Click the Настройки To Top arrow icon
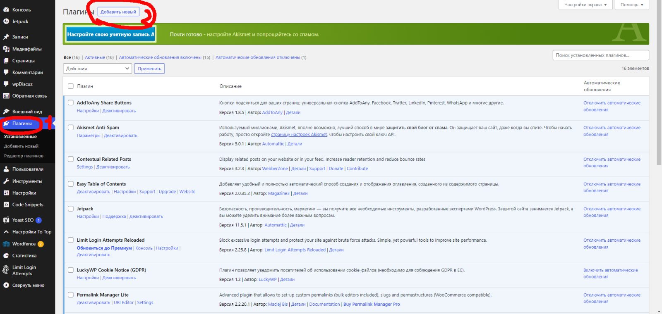The height and width of the screenshot is (314, 662). click(x=6, y=232)
